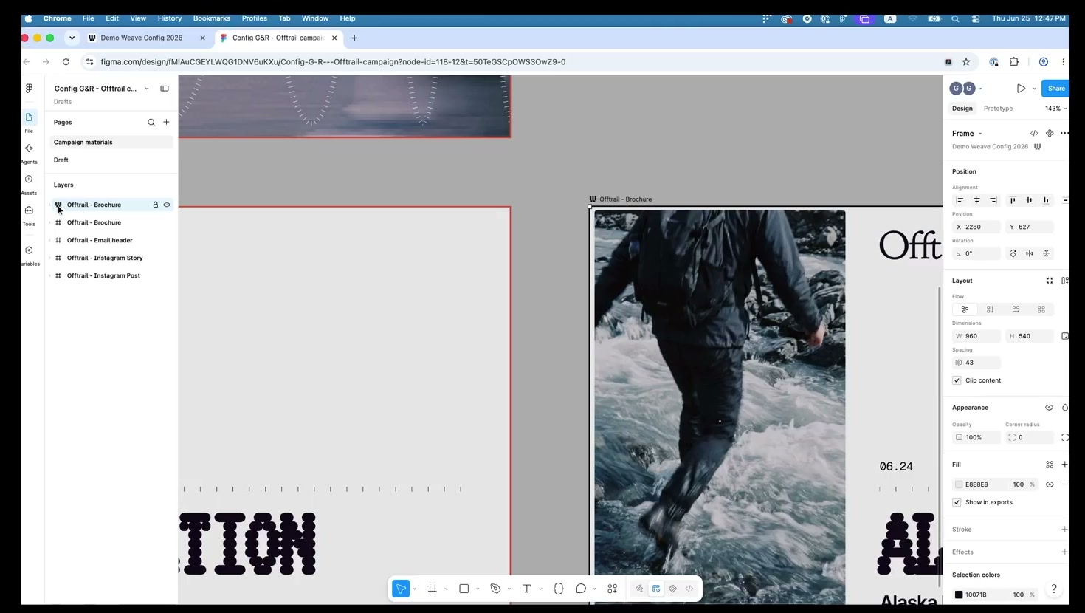
Task: Align right in Position section
Action: (x=993, y=200)
